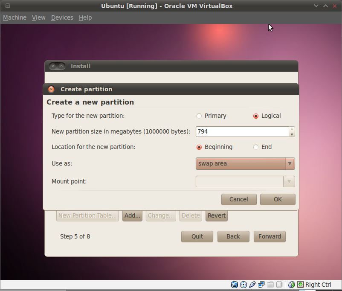Click 'Location for the new partition:' label
The height and width of the screenshot is (291, 342).
[x=93, y=147]
